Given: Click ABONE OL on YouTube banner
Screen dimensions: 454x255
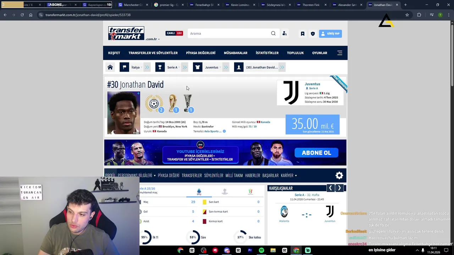Looking at the screenshot, I should [x=316, y=153].
